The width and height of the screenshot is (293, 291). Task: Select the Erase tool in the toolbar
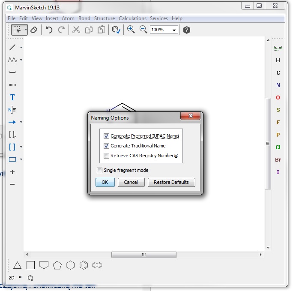tap(34, 30)
